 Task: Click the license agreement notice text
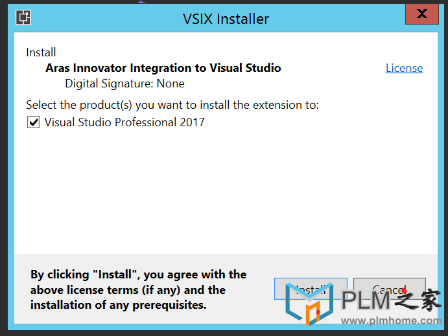(138, 289)
